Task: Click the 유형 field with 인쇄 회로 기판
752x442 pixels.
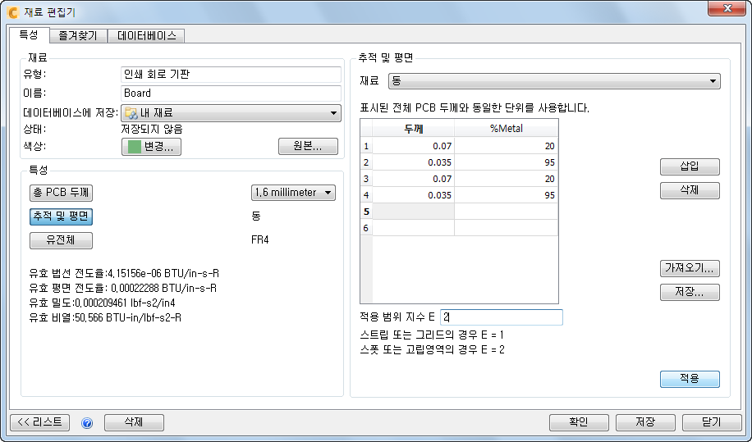Action: click(x=231, y=75)
